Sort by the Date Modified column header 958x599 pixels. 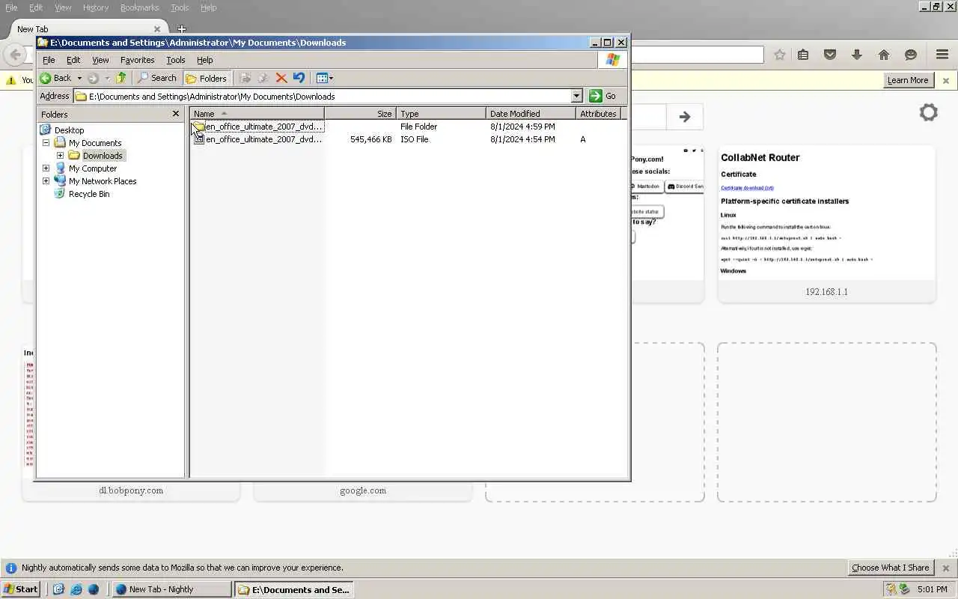point(531,114)
